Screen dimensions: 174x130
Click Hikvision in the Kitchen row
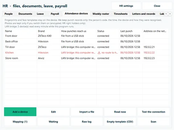pos(43,53)
